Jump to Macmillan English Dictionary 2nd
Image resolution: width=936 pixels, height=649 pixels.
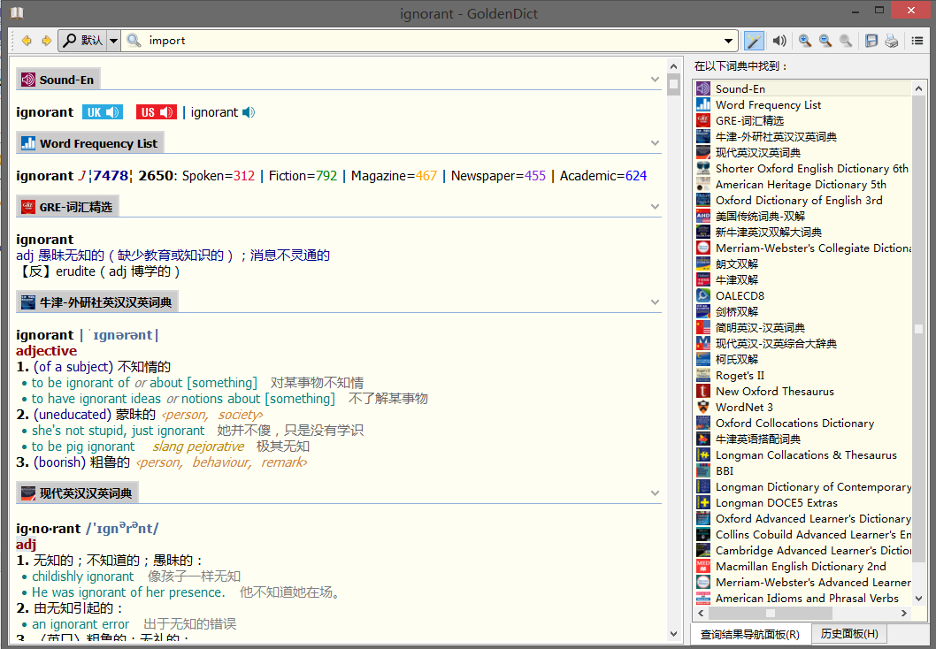pos(803,566)
